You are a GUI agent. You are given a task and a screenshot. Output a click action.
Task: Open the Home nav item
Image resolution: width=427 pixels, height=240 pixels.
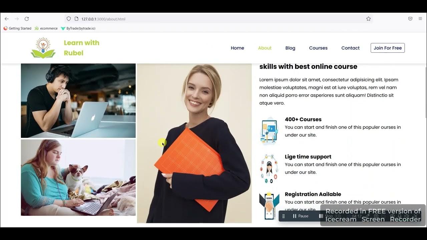[238, 48]
